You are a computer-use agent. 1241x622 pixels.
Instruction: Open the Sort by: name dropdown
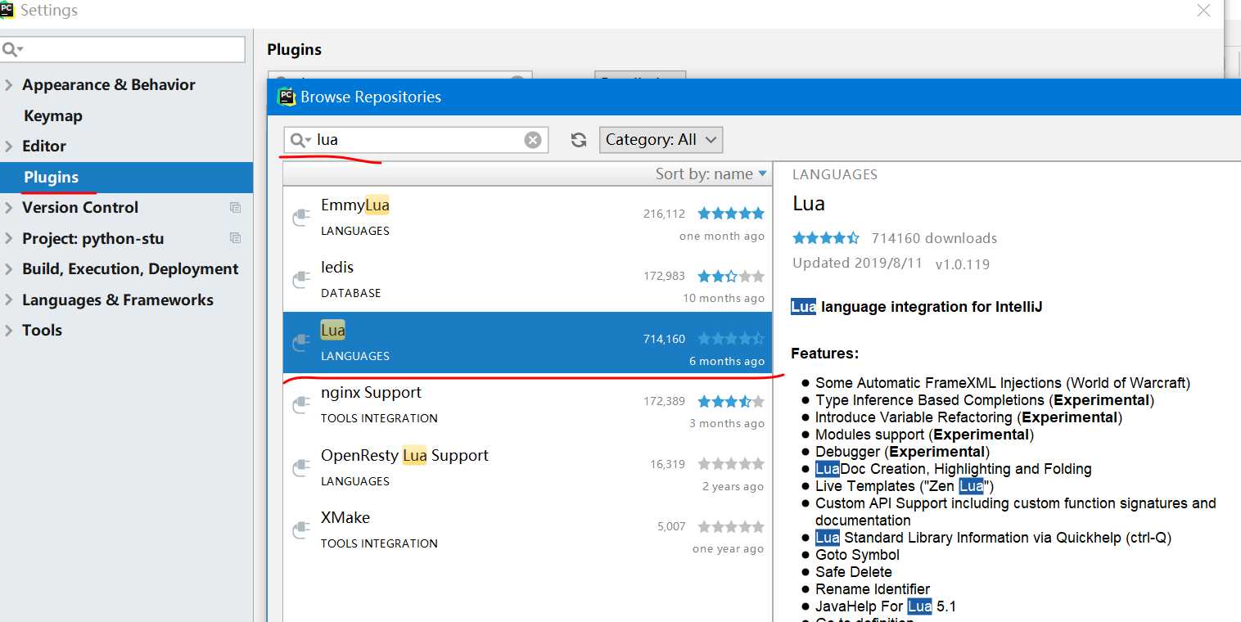711,174
